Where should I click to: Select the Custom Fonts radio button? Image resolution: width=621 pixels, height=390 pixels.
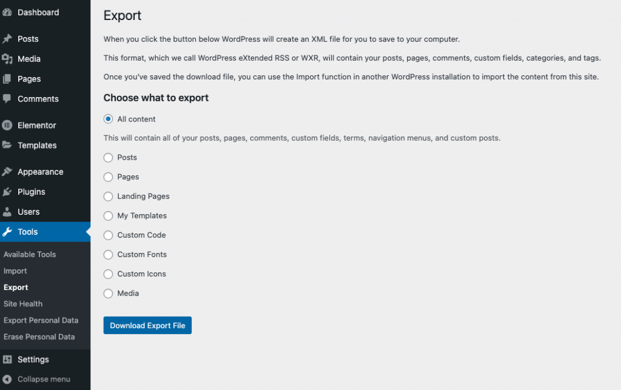pyautogui.click(x=108, y=255)
